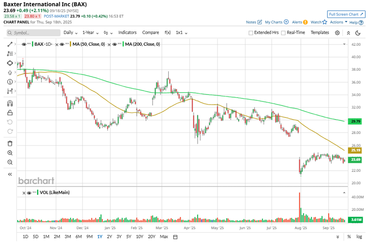The image size is (369, 242).
Task: Hide the VOL indicator
Action: pyautogui.click(x=29, y=193)
